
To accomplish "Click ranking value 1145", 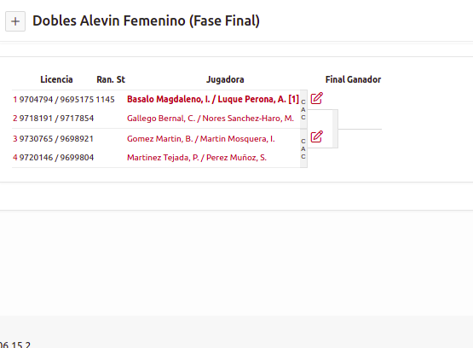I will [x=106, y=100].
